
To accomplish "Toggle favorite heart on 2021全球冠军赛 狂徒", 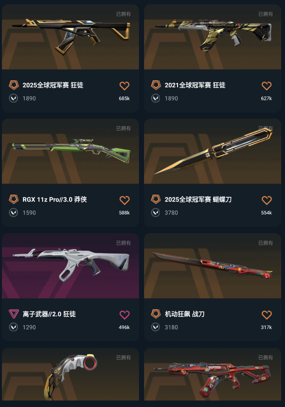I will coord(267,86).
